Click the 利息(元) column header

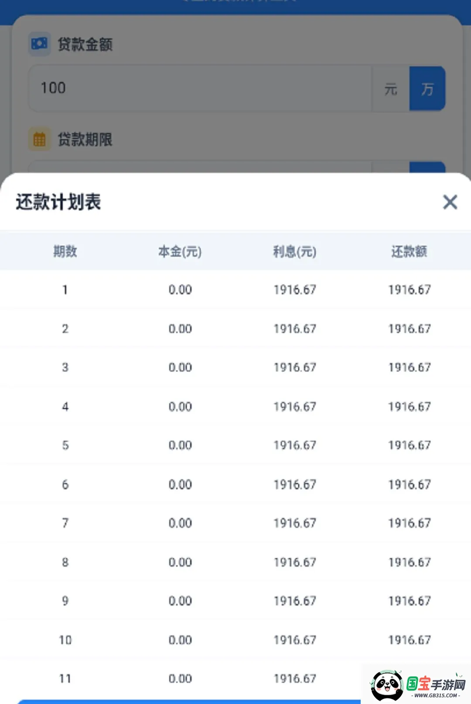pos(295,251)
